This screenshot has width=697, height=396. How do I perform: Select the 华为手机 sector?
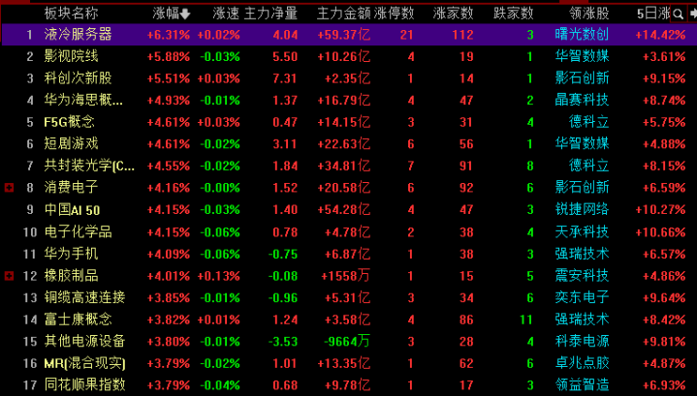pos(71,254)
